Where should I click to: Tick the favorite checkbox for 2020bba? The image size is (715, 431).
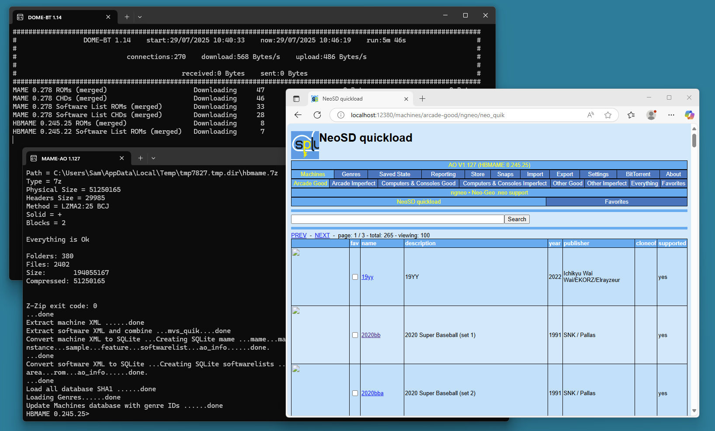pos(355,393)
